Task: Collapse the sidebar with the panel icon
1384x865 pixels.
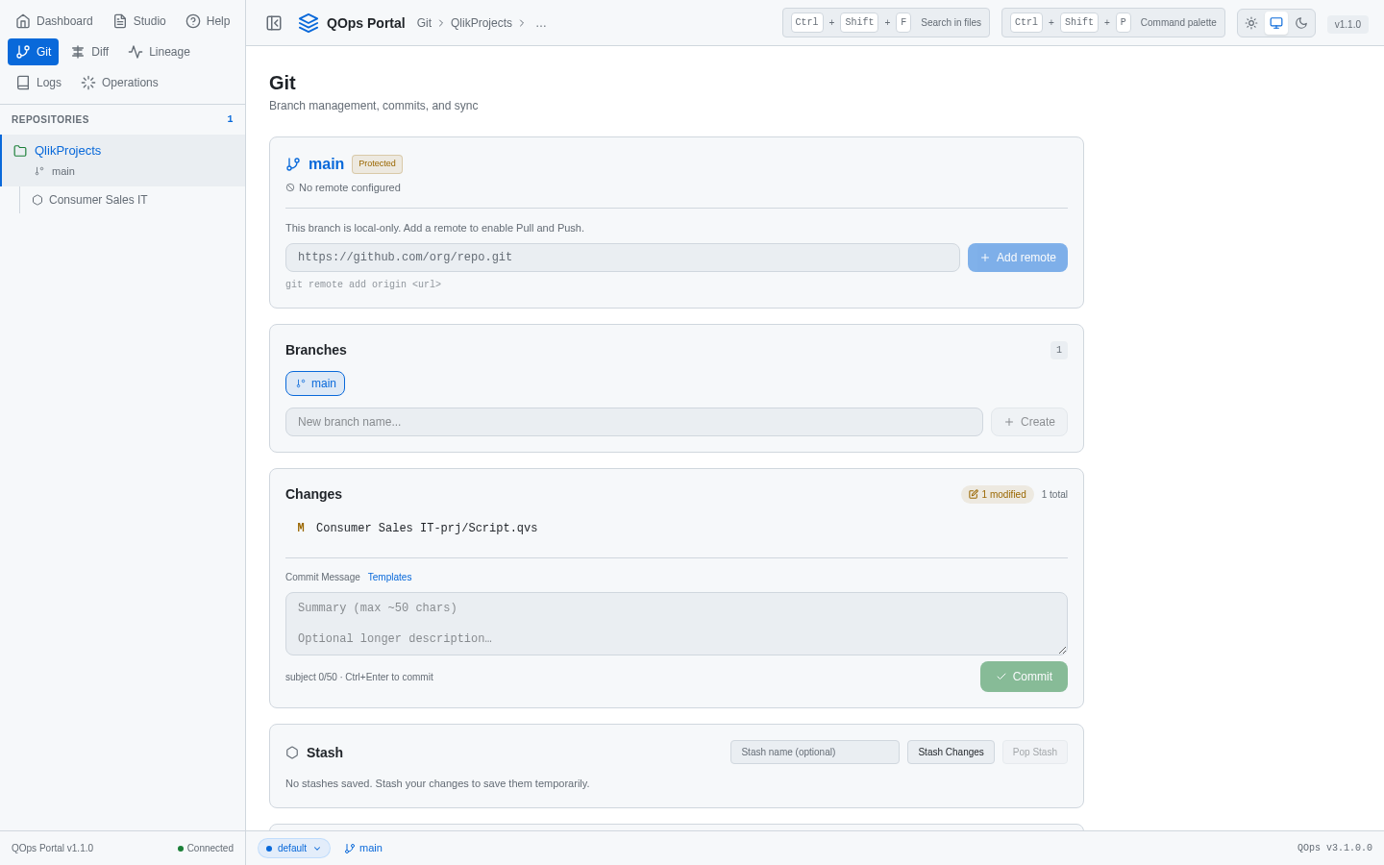Action: 274,23
